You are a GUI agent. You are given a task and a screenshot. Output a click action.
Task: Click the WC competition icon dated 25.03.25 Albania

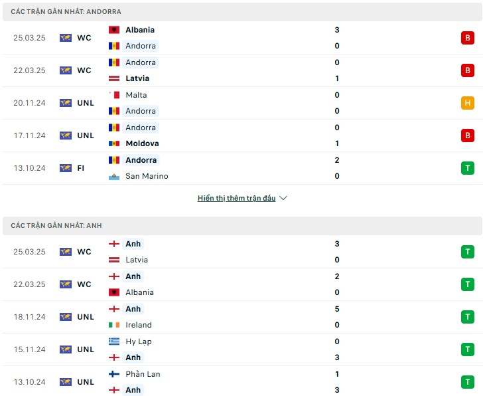66,38
